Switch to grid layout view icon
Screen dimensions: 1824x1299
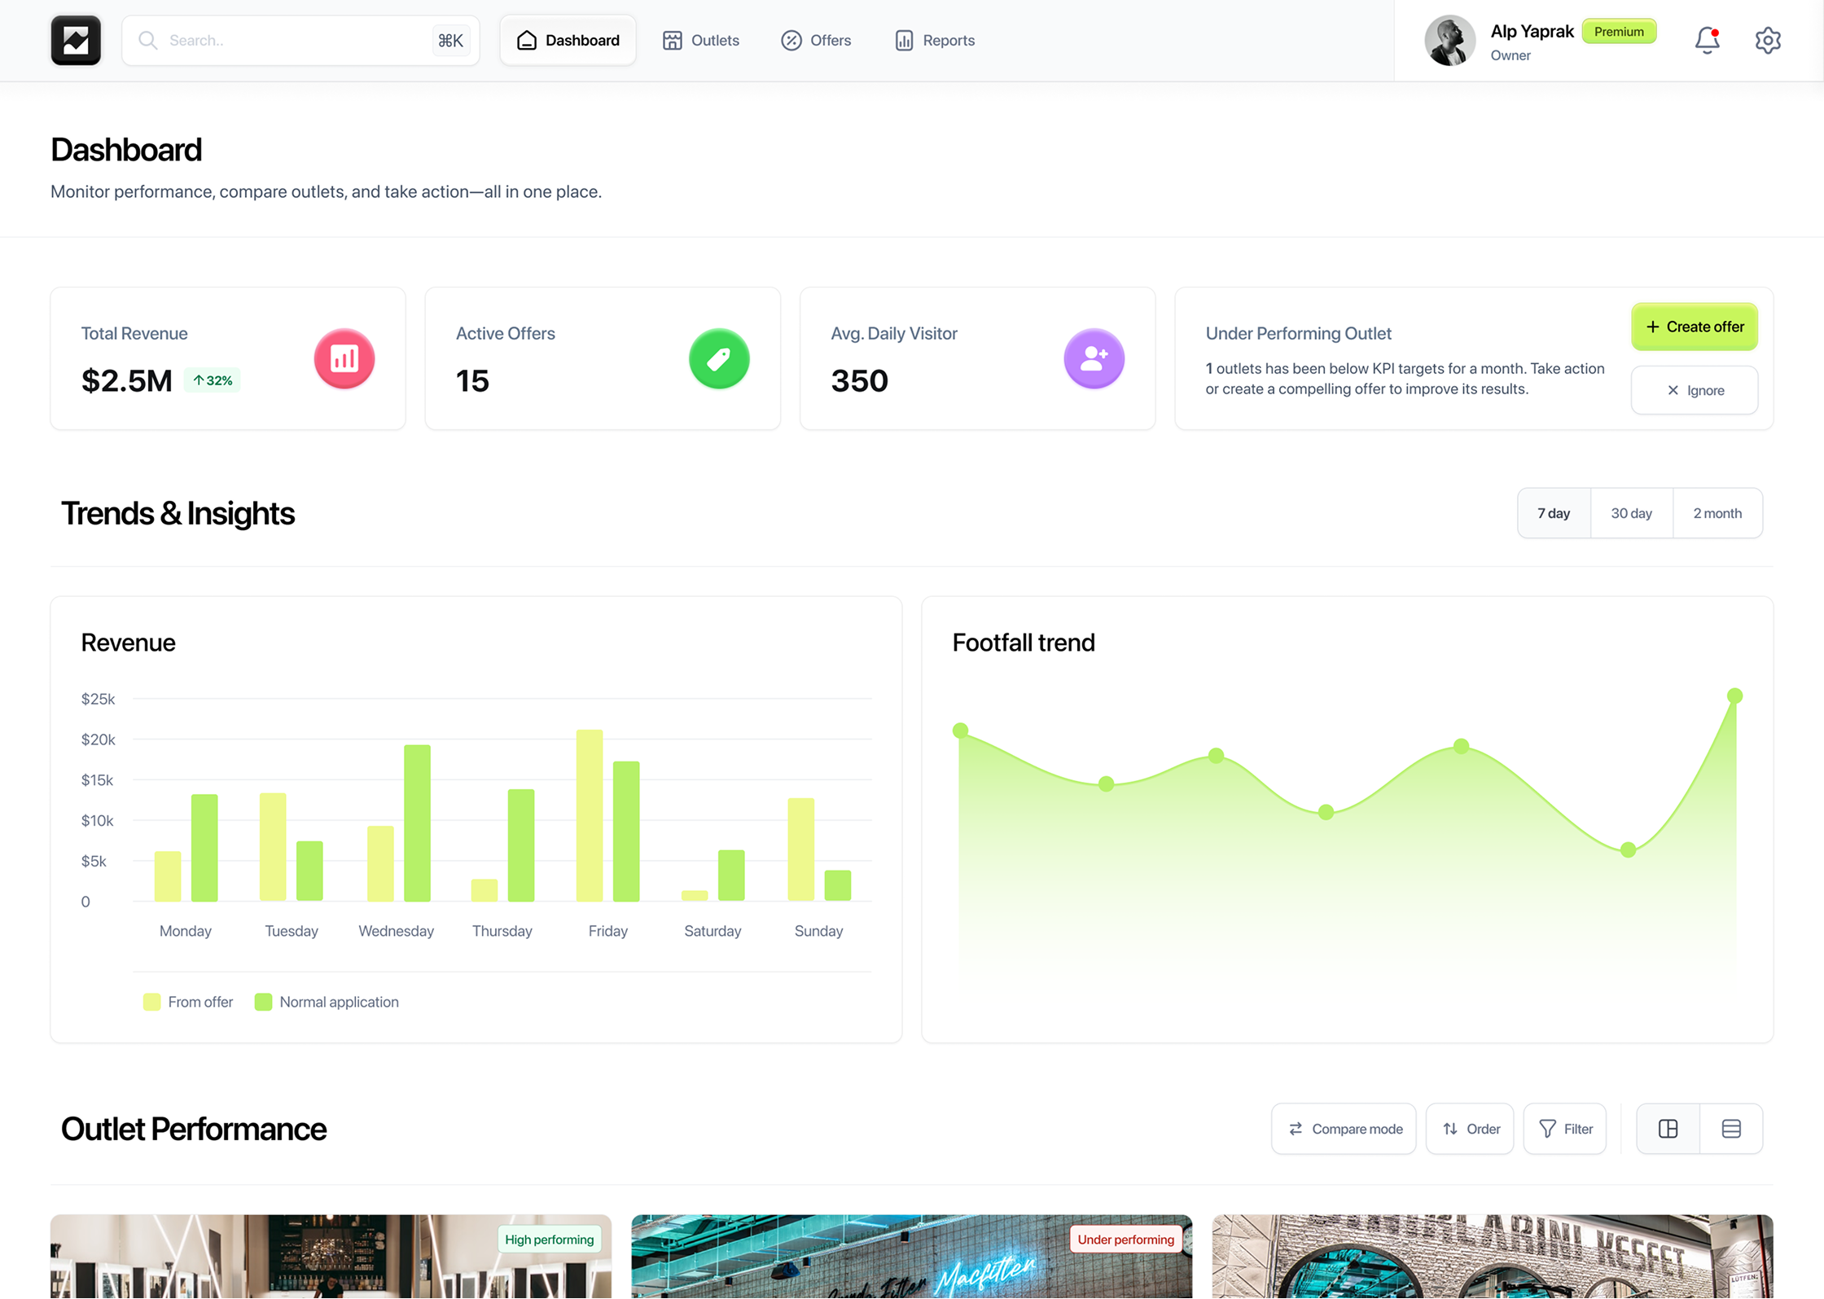point(1668,1129)
